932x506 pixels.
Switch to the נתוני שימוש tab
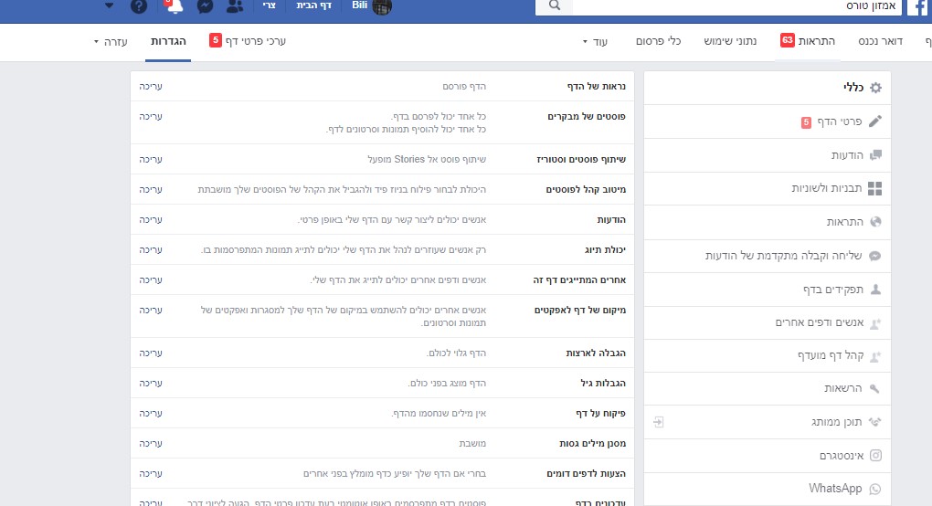coord(730,41)
